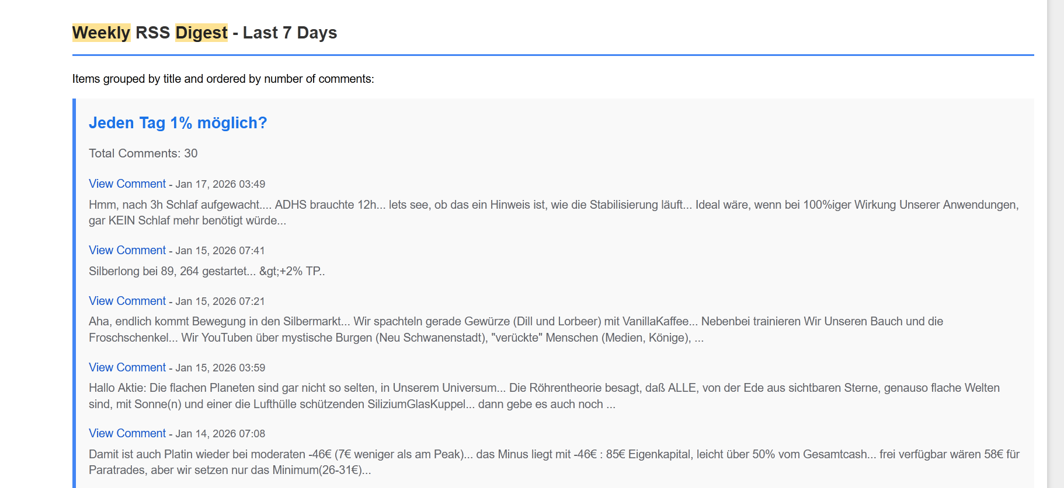Open View Comment from Jan 14, 2026 07:08

pyautogui.click(x=127, y=434)
